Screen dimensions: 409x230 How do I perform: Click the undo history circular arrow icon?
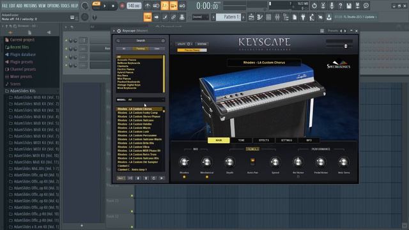314,6
